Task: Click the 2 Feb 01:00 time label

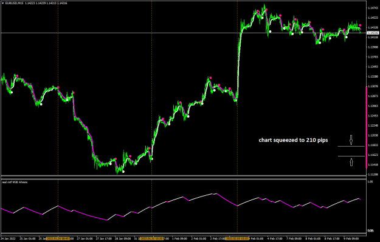Action: [198, 238]
